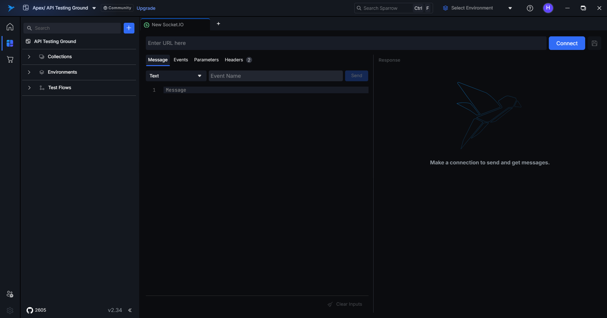The width and height of the screenshot is (607, 318).
Task: Click the GitHub stars icon
Action: (x=30, y=310)
